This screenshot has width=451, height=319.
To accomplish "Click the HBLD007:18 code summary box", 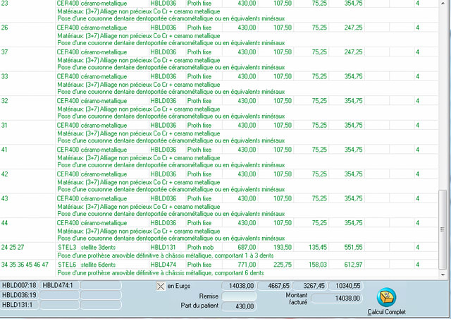I will pos(20,285).
